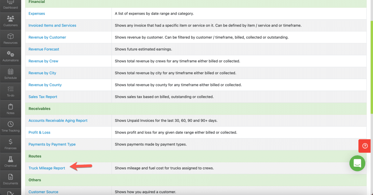373x195 pixels.
Task: Open the green chat widget
Action: tap(357, 163)
